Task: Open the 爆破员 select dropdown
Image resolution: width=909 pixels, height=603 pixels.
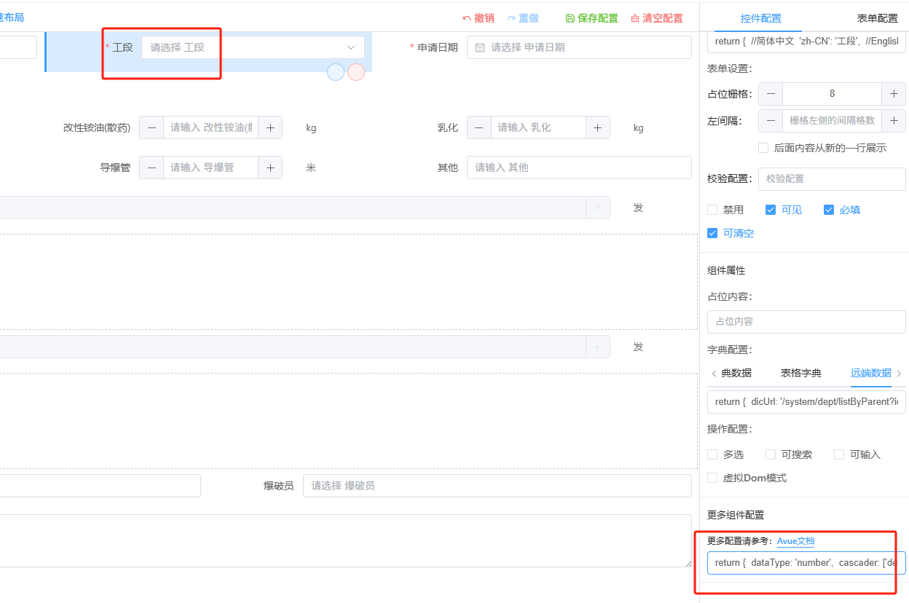Action: pyautogui.click(x=497, y=486)
